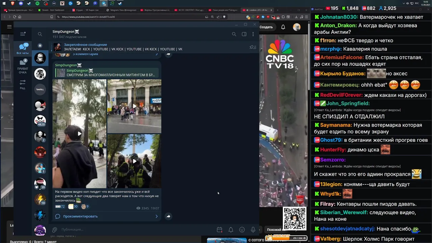Click the 72 reaction on the post

coord(60,207)
